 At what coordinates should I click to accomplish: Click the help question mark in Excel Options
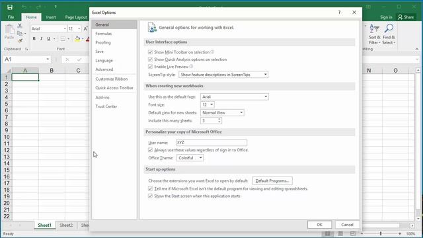click(x=339, y=13)
